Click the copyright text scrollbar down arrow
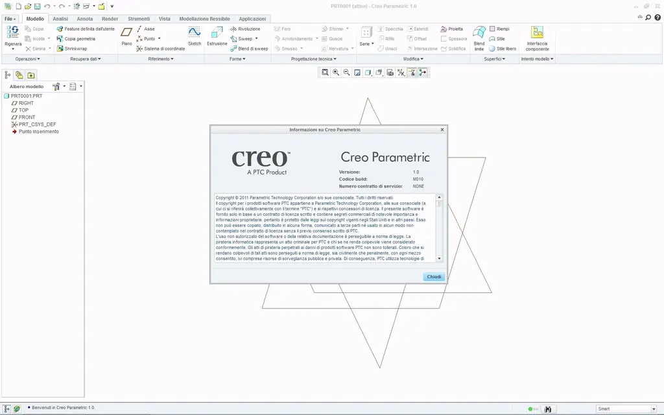The image size is (664, 415). click(x=439, y=258)
